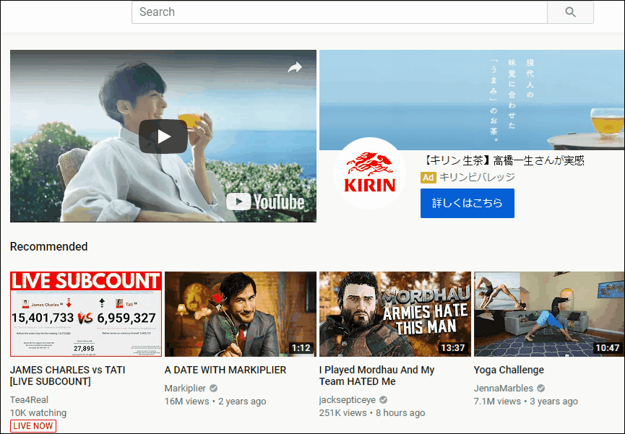Open A Date With Markiplier thumbnail
The height and width of the screenshot is (434, 625).
241,314
